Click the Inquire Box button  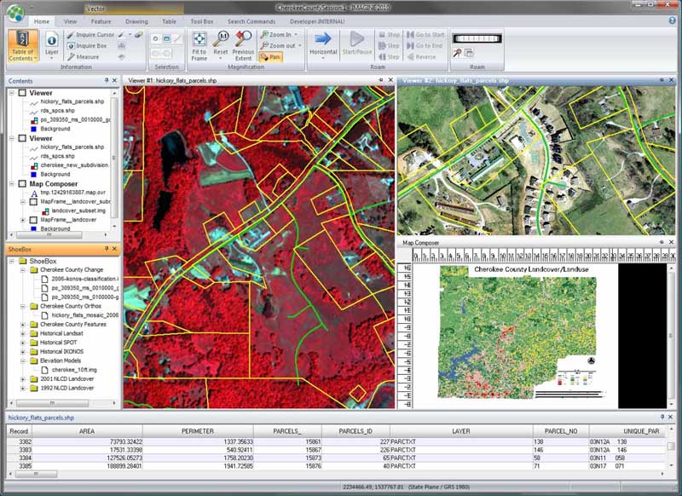pyautogui.click(x=91, y=46)
